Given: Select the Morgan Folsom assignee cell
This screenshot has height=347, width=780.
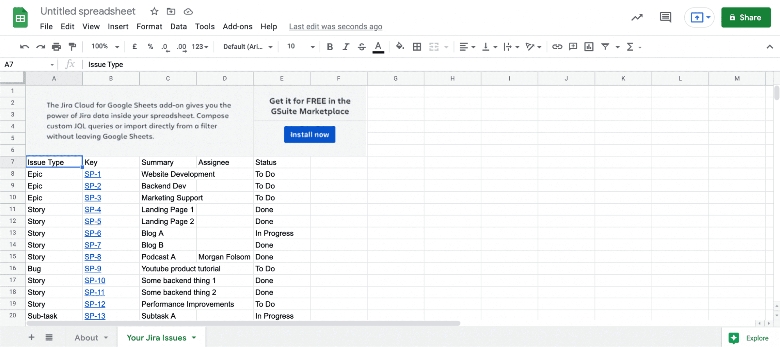Looking at the screenshot, I should click(224, 257).
